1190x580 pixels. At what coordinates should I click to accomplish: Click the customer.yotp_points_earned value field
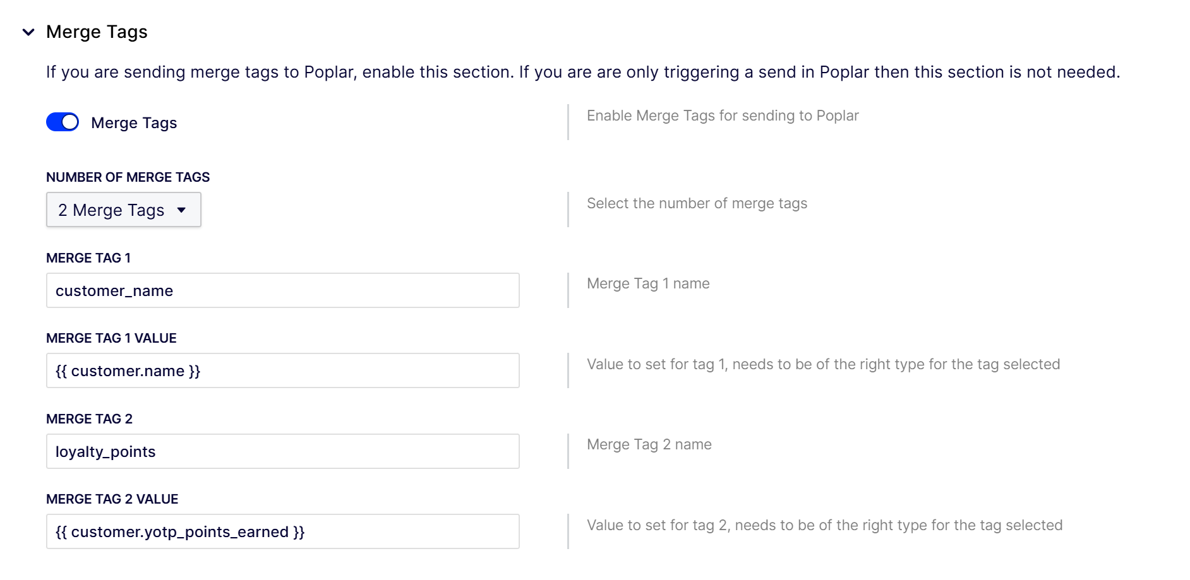click(282, 531)
